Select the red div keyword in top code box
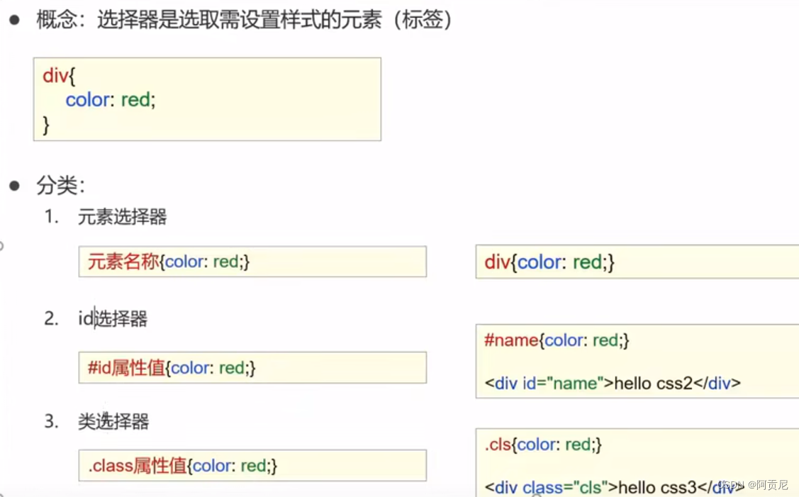 click(x=55, y=76)
